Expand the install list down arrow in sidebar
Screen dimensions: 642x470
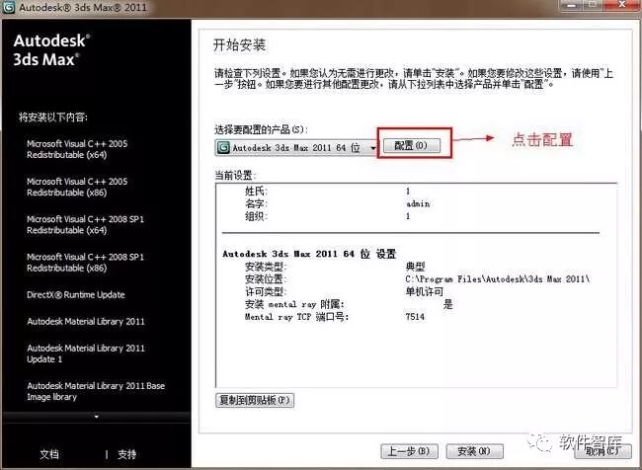97,417
